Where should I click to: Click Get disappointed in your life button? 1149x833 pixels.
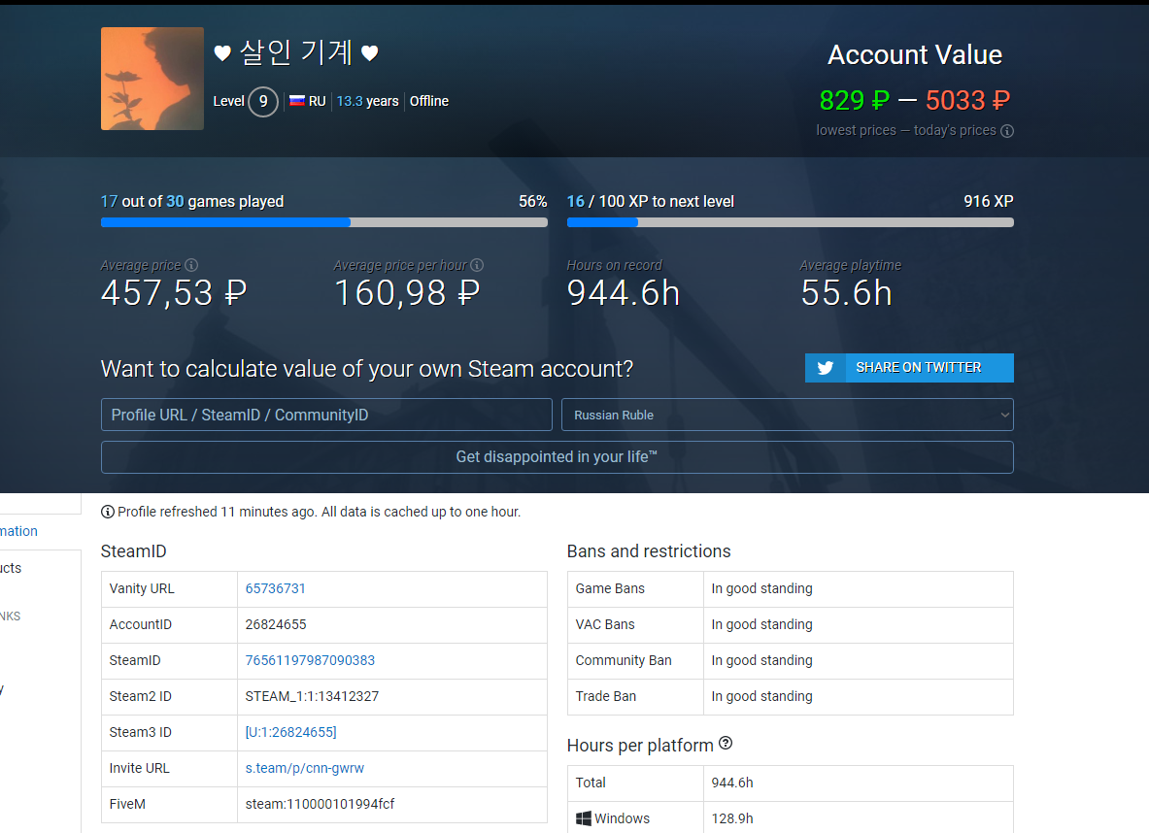557,457
